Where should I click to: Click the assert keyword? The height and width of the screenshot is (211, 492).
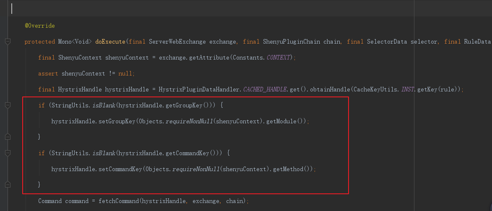pos(48,73)
